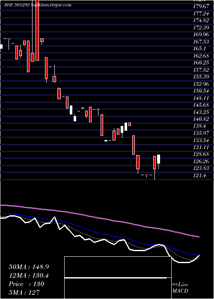The image size is (214, 299).
Task: Click the <<Live MACD label
Action: (x=180, y=288)
